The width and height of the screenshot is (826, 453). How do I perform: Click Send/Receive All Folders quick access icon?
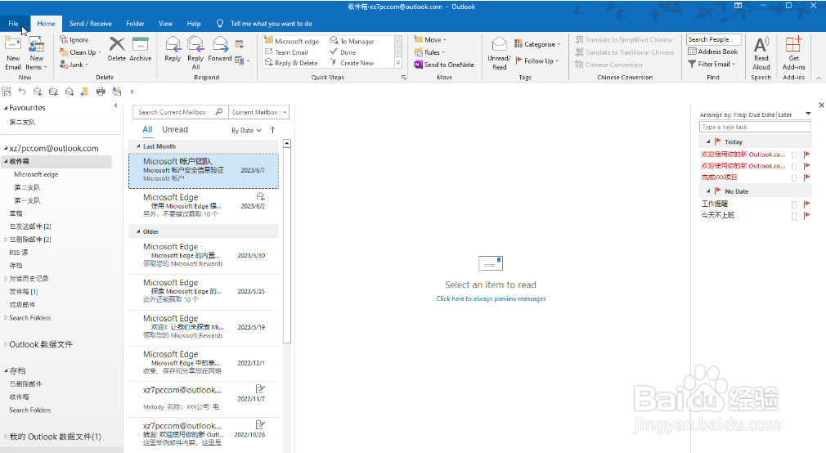tap(7, 91)
